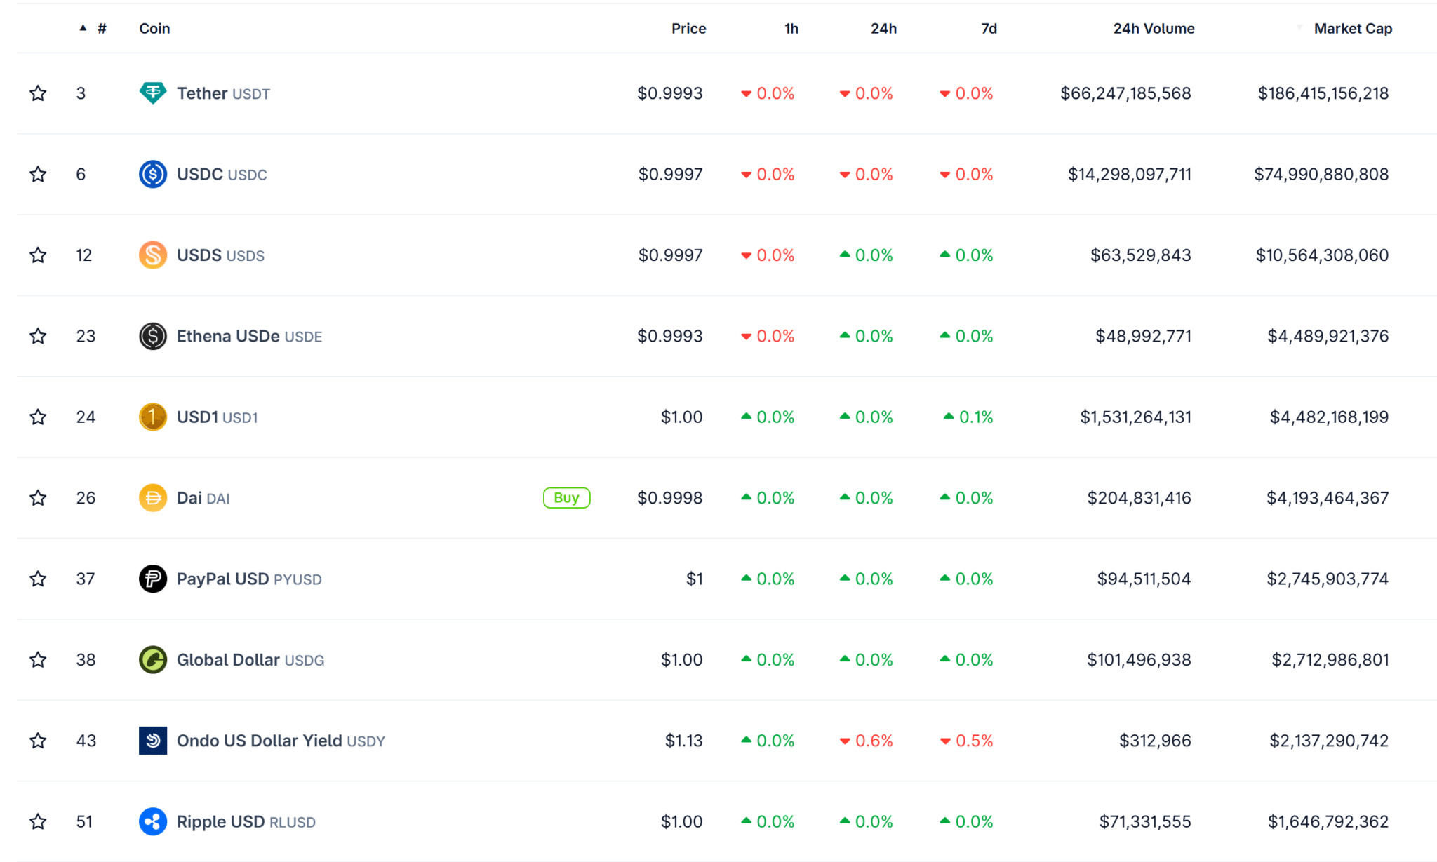Click Ethena USDe market cap $4,489,921,376
Image resolution: width=1437 pixels, height=862 pixels.
(1328, 336)
